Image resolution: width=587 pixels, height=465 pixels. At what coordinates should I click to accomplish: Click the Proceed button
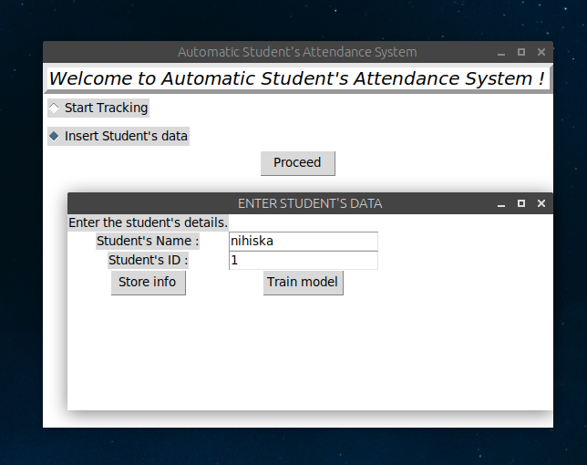[298, 163]
